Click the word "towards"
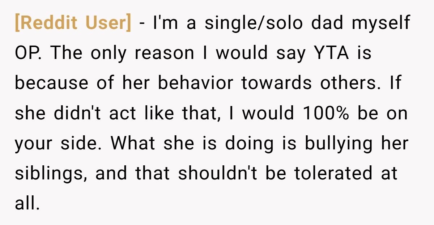Image resolution: width=434 pixels, height=225 pixels. click(276, 83)
